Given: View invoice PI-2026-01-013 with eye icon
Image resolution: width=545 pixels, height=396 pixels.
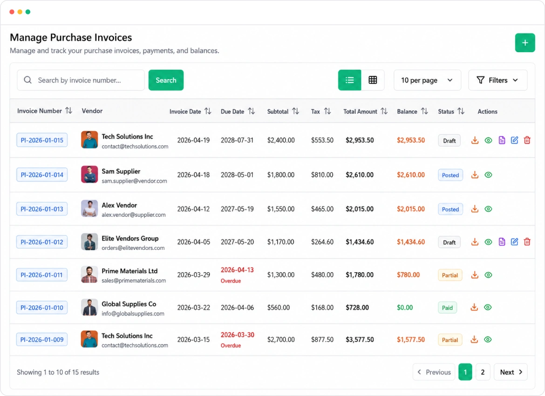Looking at the screenshot, I should (488, 209).
